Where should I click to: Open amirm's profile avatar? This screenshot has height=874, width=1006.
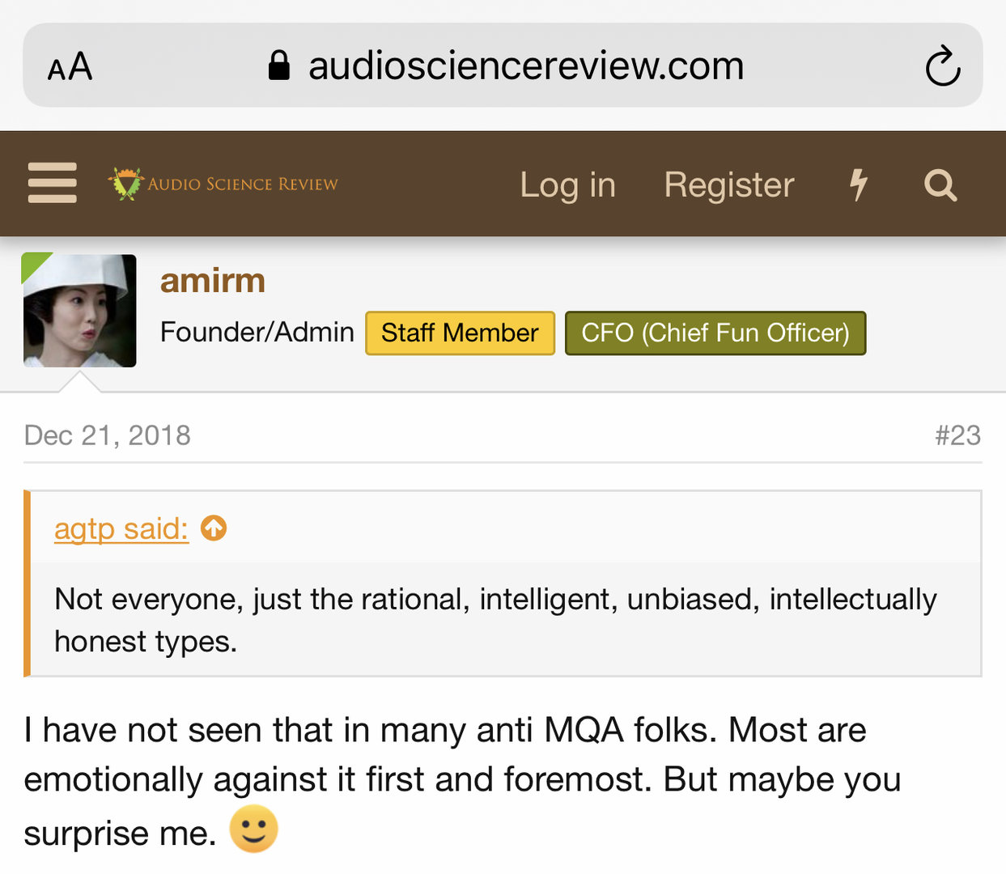79,311
